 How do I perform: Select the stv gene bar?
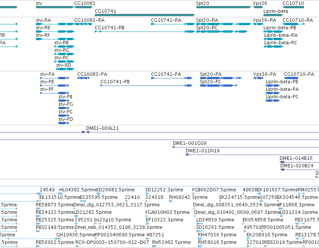point(55,7)
